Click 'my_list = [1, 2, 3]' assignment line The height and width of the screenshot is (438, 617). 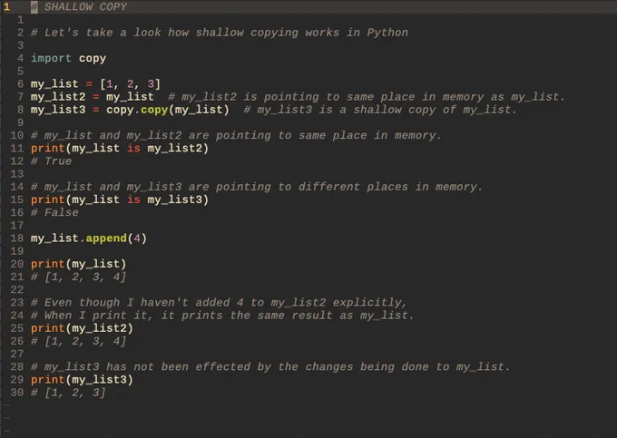[x=95, y=83]
